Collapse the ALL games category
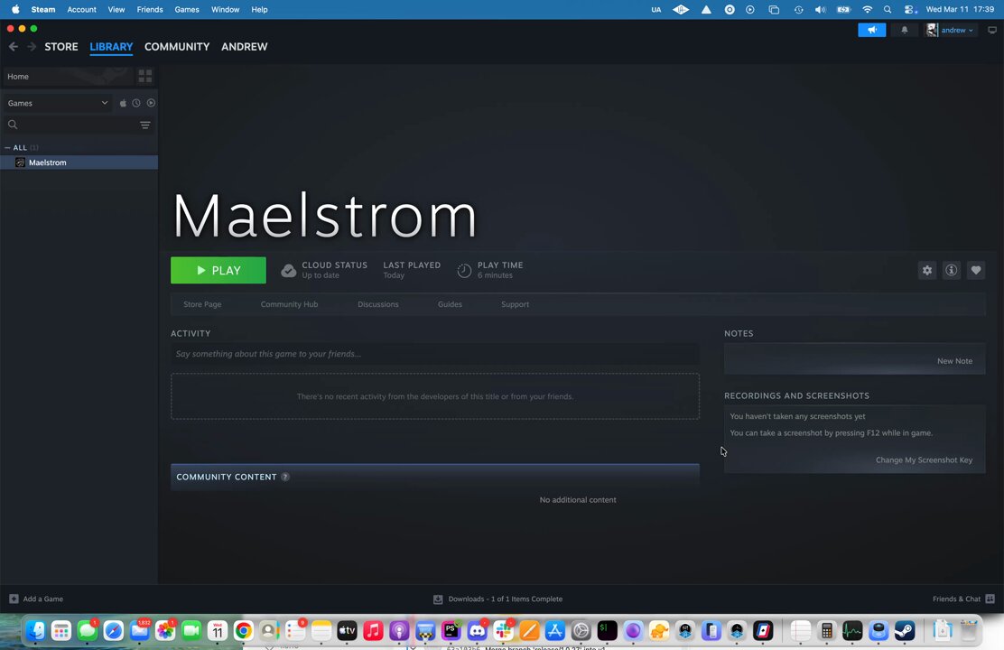 tap(8, 147)
